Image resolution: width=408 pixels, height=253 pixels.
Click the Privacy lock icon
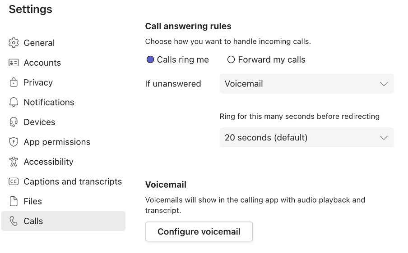tap(14, 82)
